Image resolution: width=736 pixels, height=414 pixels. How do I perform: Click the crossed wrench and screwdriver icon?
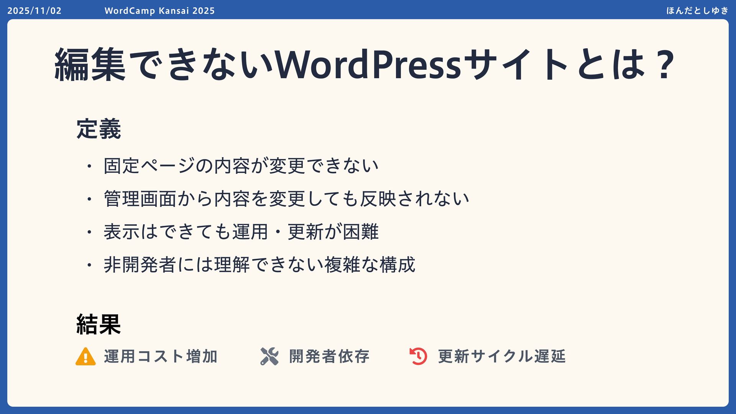[269, 356]
